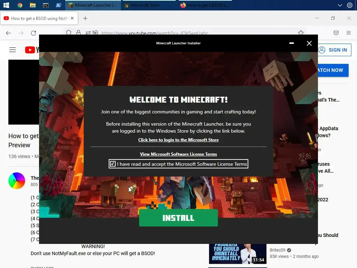This screenshot has height=268, width=357.
Task: Open the Microsoft Store login link
Action: (178, 140)
